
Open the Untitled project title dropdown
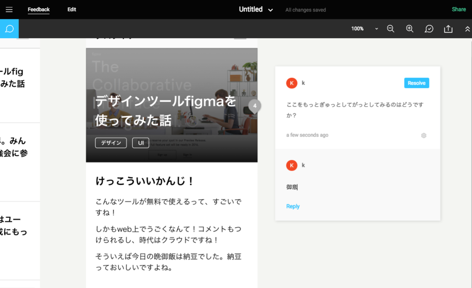(256, 9)
